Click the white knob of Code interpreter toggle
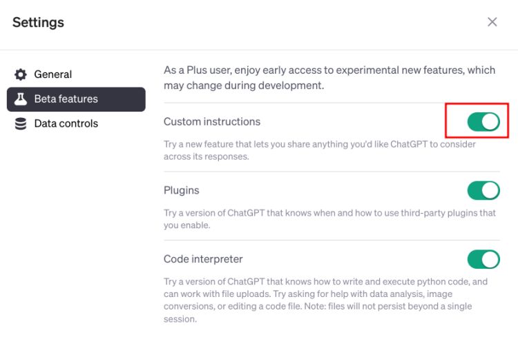518x359 pixels. pos(490,259)
